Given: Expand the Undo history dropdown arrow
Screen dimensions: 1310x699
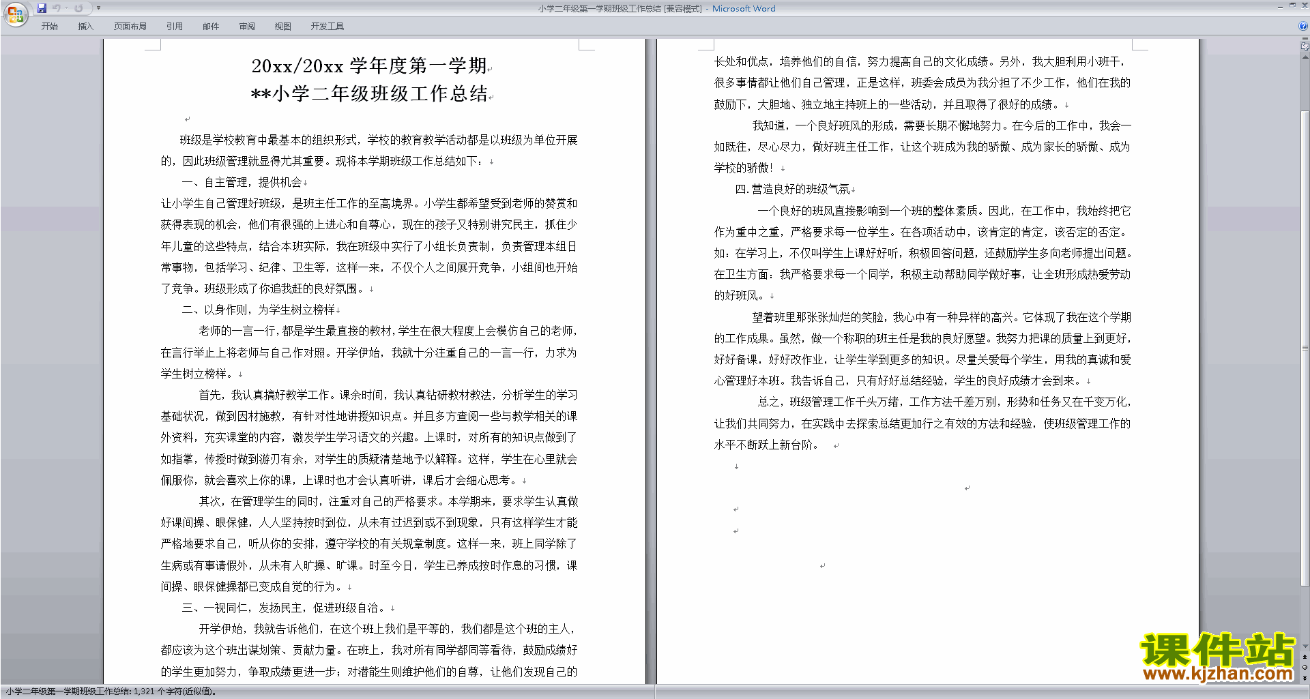Looking at the screenshot, I should click(66, 8).
